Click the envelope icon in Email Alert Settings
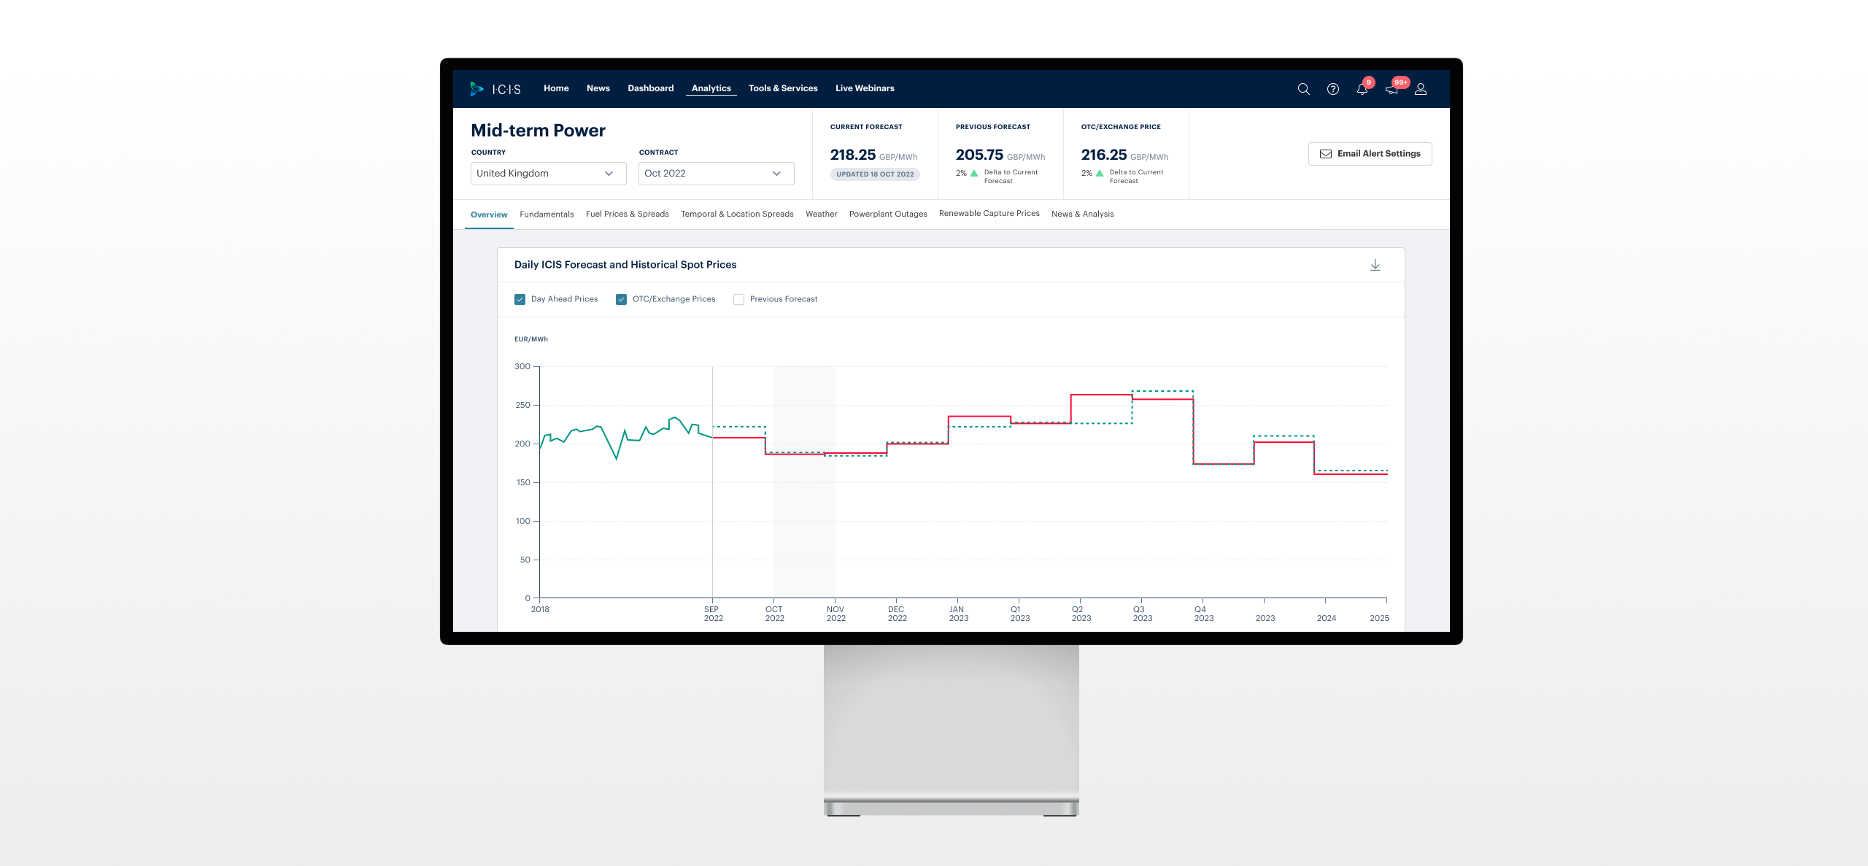1868x866 pixels. (x=1326, y=154)
